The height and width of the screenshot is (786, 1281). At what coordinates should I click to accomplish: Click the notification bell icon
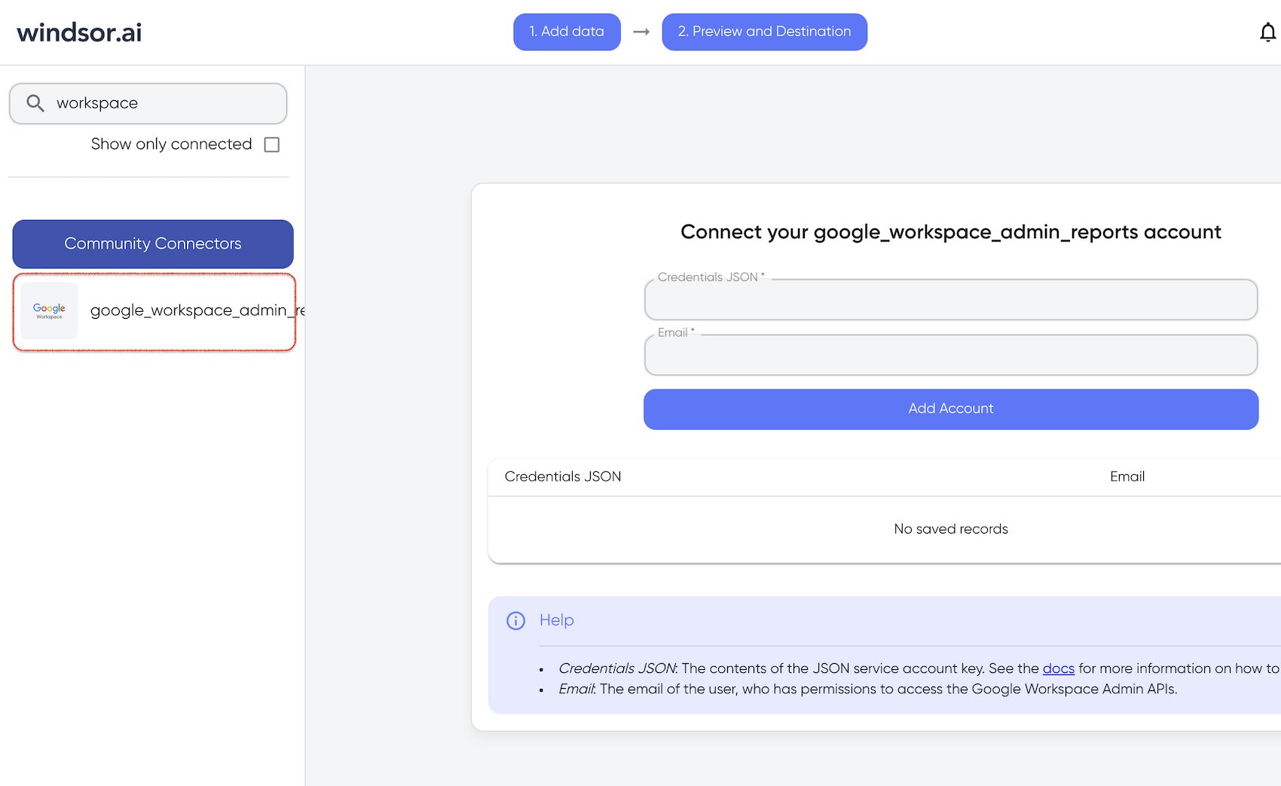[x=1267, y=32]
